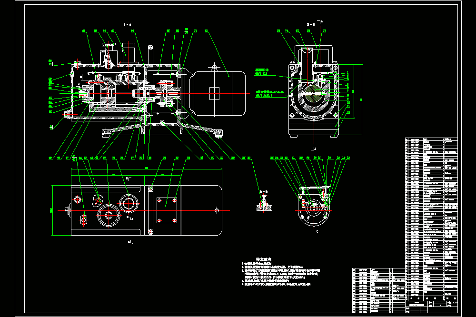
Task: Click the drain plug at the lower left of the sectional view
Action: pyautogui.click(x=68, y=114)
